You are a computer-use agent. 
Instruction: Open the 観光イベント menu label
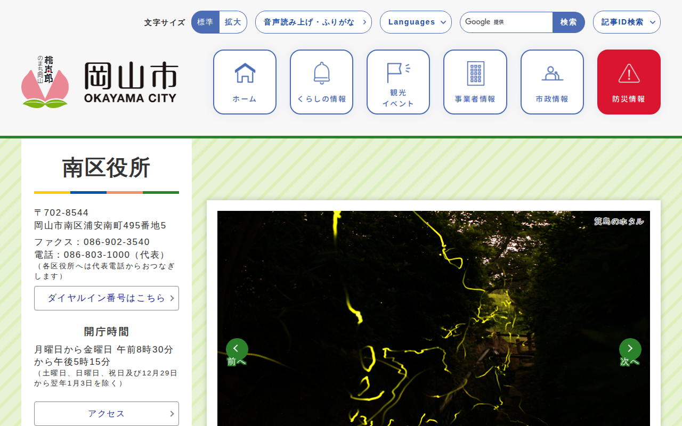[399, 98]
